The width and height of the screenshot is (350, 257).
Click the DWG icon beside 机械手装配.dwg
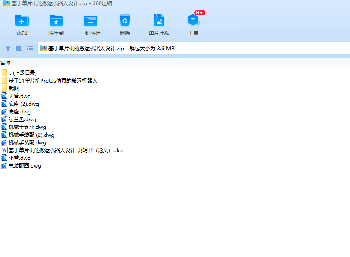pos(4,142)
